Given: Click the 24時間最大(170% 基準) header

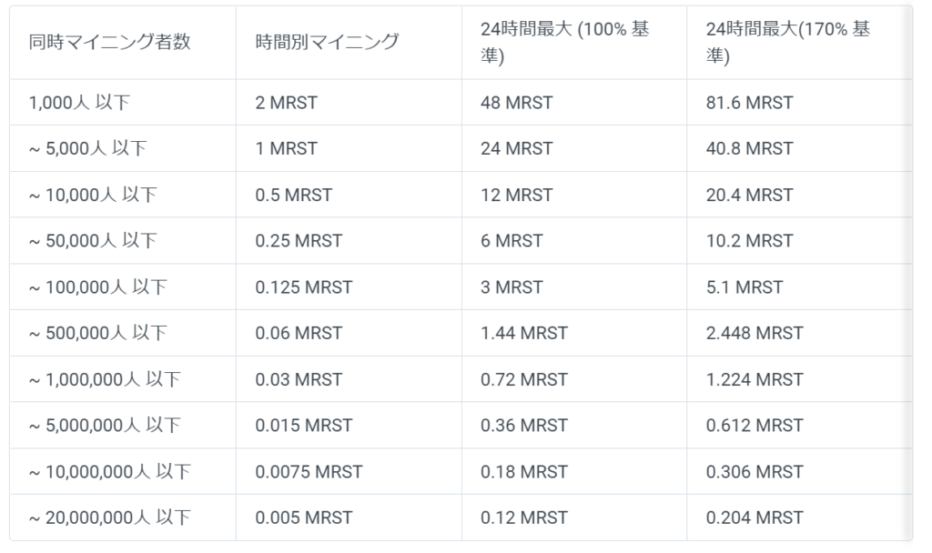Looking at the screenshot, I should (787, 42).
